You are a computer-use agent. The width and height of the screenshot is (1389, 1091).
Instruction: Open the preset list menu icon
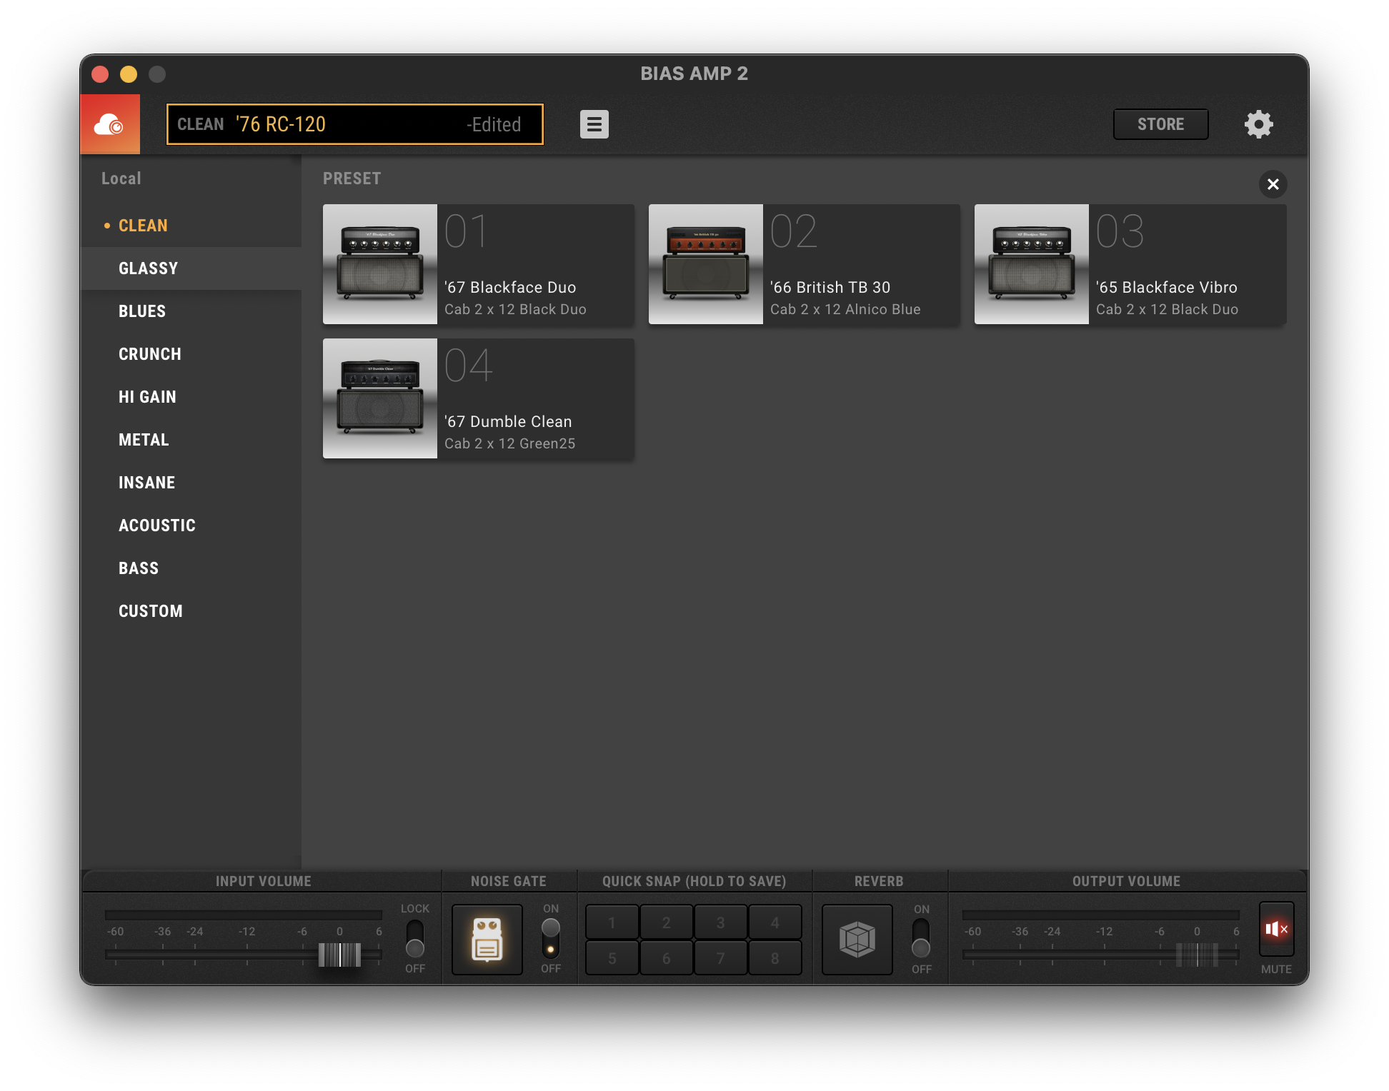click(x=595, y=124)
